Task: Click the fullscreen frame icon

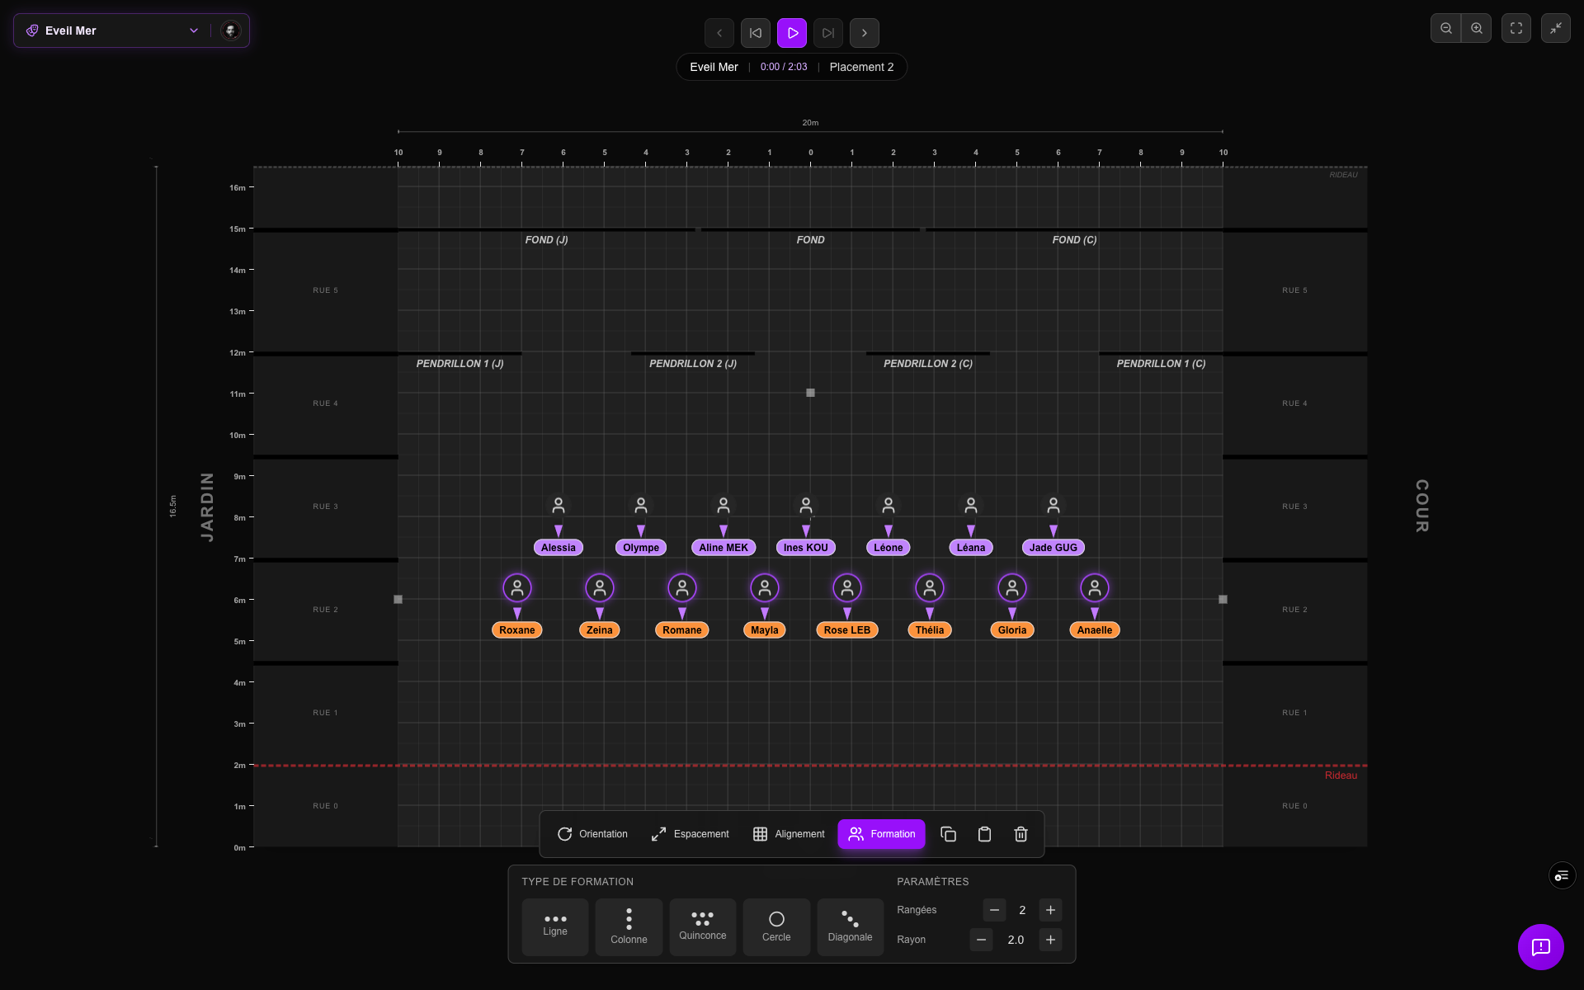Action: [x=1516, y=28]
